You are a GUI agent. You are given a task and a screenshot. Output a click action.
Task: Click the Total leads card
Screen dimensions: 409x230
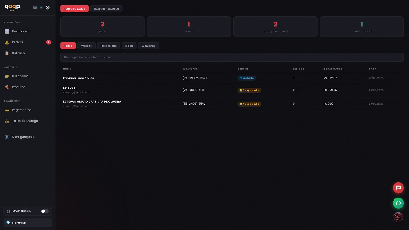[x=103, y=27]
